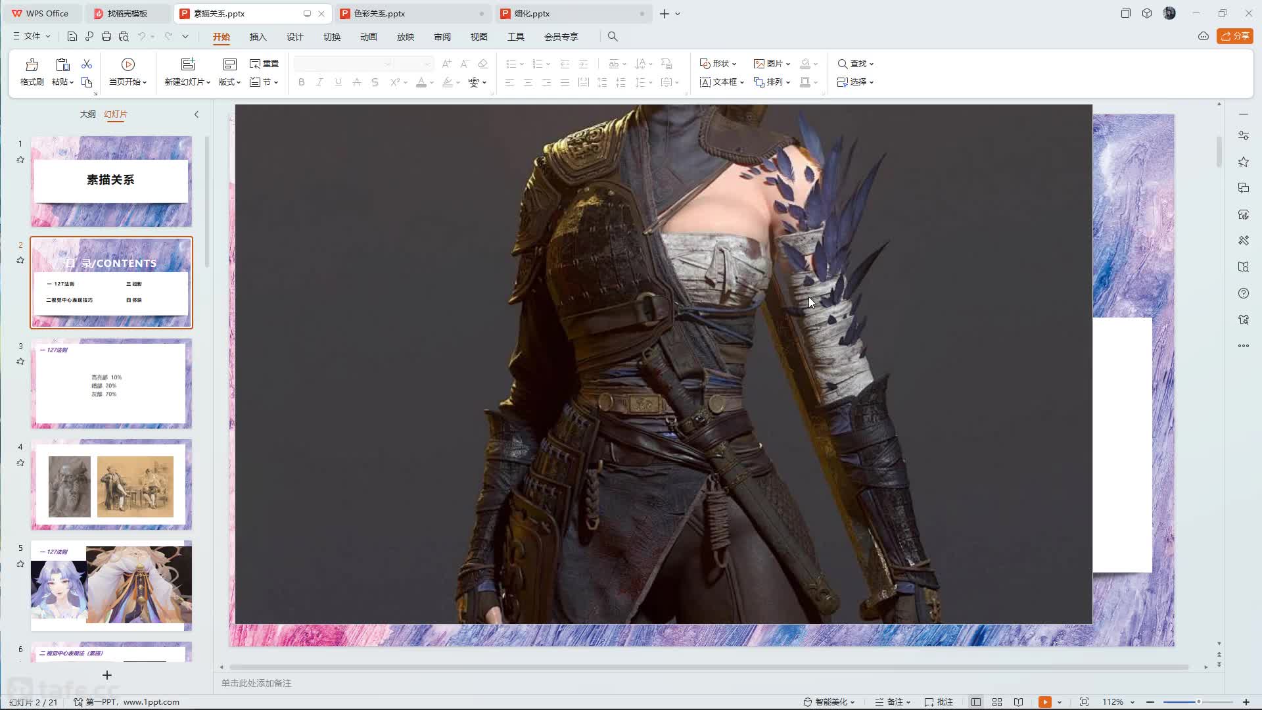Click the Clear Formatting eraser icon
The image size is (1262, 710).
tap(483, 64)
